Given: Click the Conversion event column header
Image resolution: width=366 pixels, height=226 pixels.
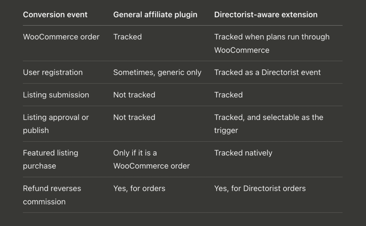Looking at the screenshot, I should click(x=55, y=15).
